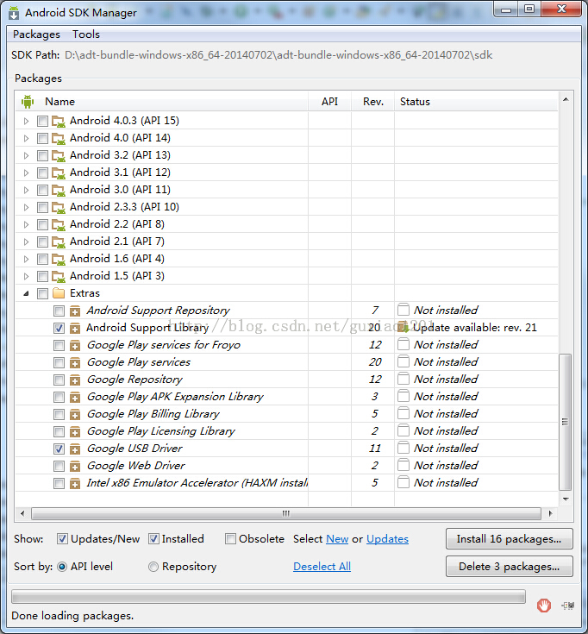Collapse the Extras node

point(26,293)
